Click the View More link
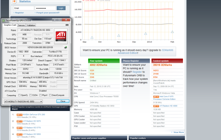Image resolution: width=221 pixels, height=140 pixels. 179,132
